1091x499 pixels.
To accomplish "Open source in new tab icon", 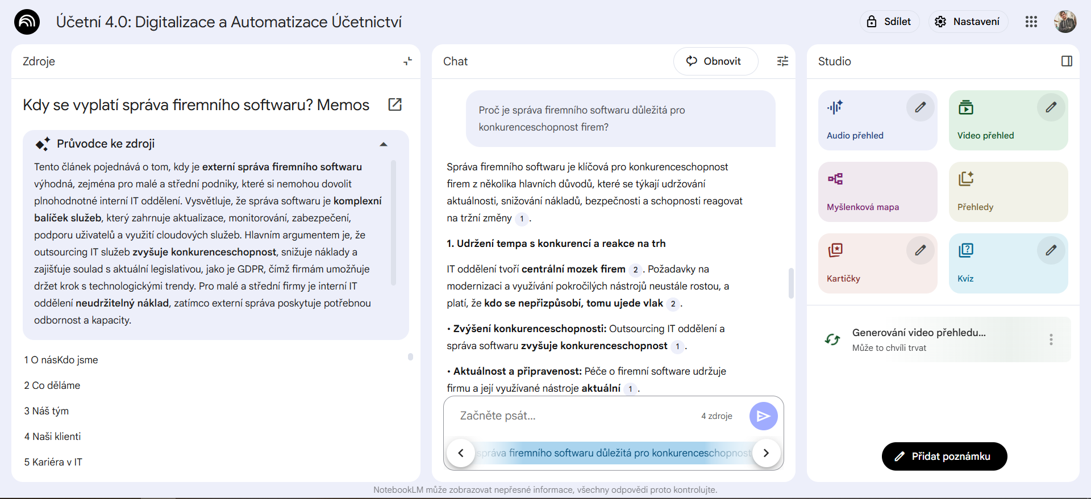I will click(395, 104).
